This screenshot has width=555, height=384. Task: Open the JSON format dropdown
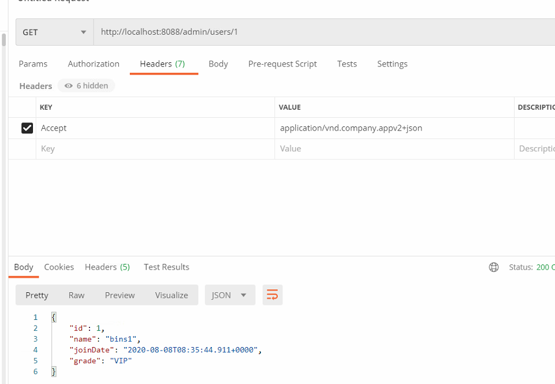pos(230,295)
